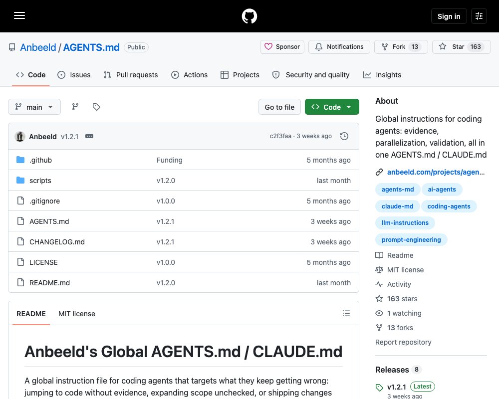Expand the main branch selector dropdown
Viewport: 499px width, 399px height.
34,107
